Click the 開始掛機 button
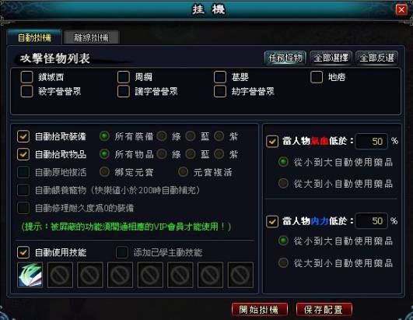The height and width of the screenshot is (320, 413). pos(260,309)
